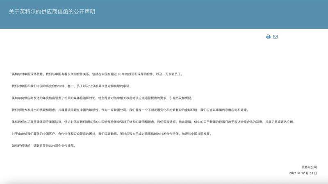Screen dimensions: 328x184
Task: Click the phrase 我们深表遗憾 in fifth paragraph
Action: click(167, 122)
